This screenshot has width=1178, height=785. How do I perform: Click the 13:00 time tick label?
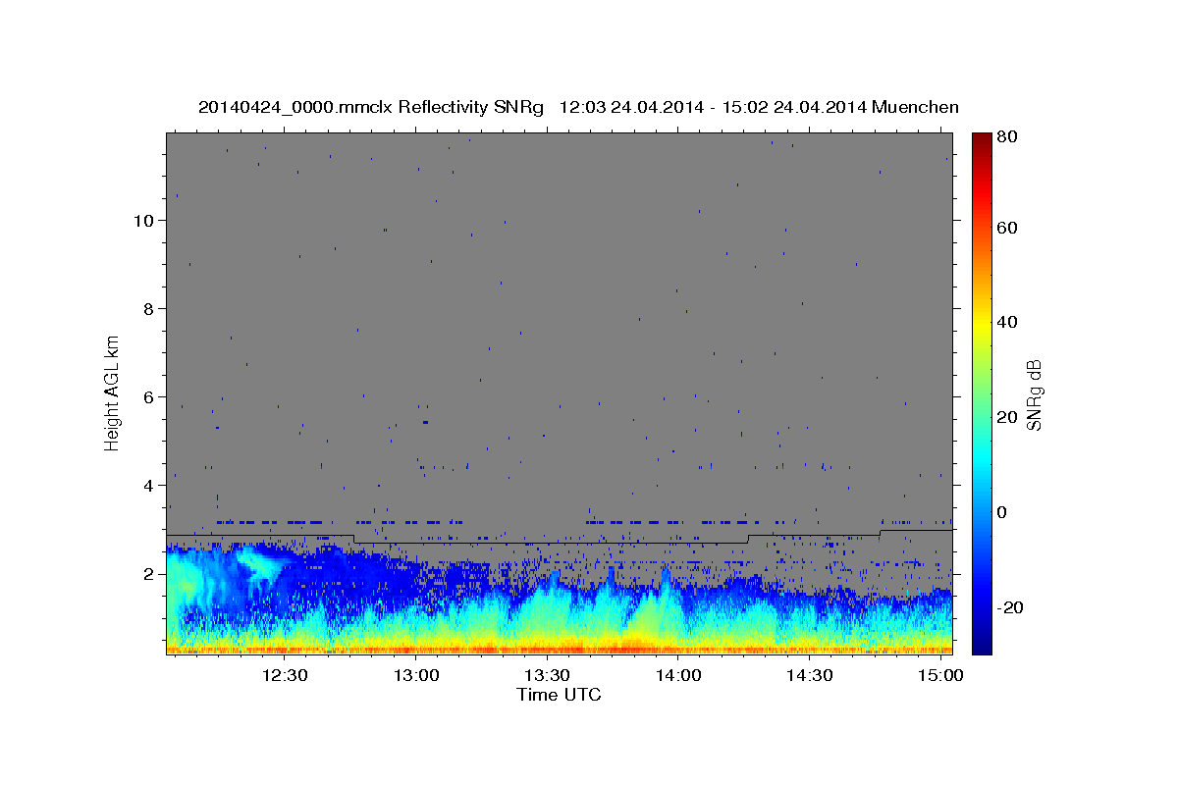[x=415, y=675]
